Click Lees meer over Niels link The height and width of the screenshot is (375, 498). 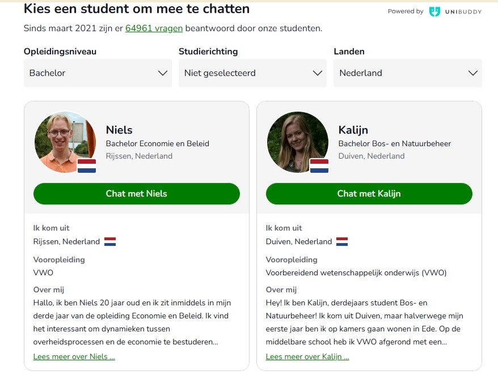click(74, 357)
